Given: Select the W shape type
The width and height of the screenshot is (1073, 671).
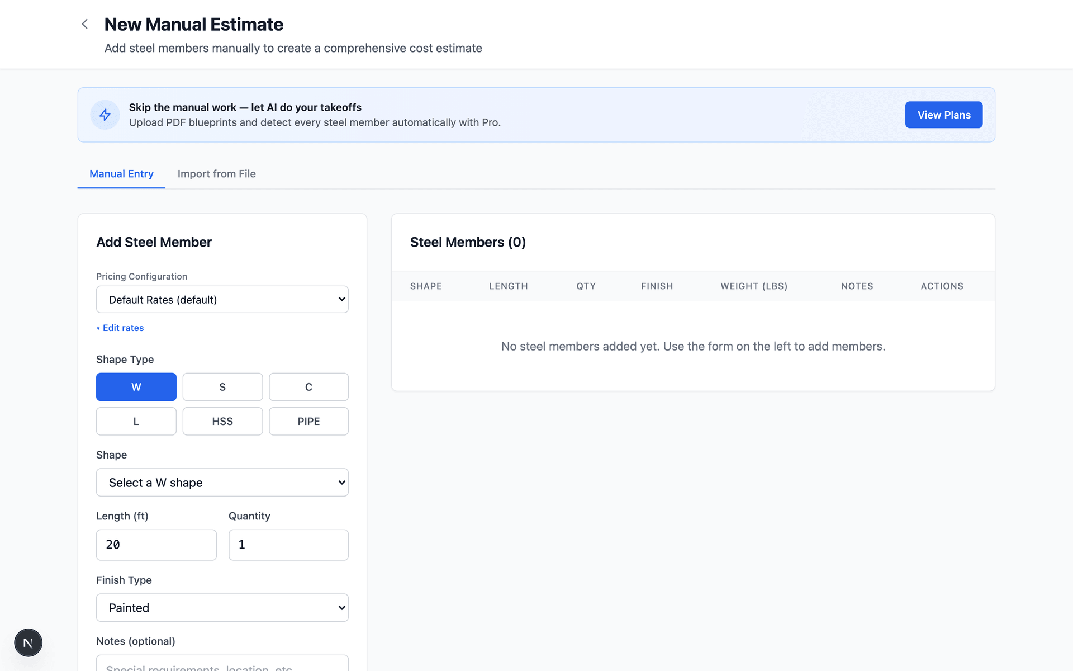Looking at the screenshot, I should pos(136,387).
